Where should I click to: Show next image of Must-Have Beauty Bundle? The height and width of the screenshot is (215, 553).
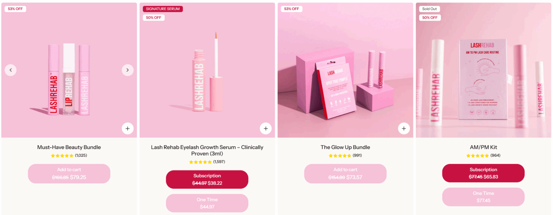click(127, 70)
